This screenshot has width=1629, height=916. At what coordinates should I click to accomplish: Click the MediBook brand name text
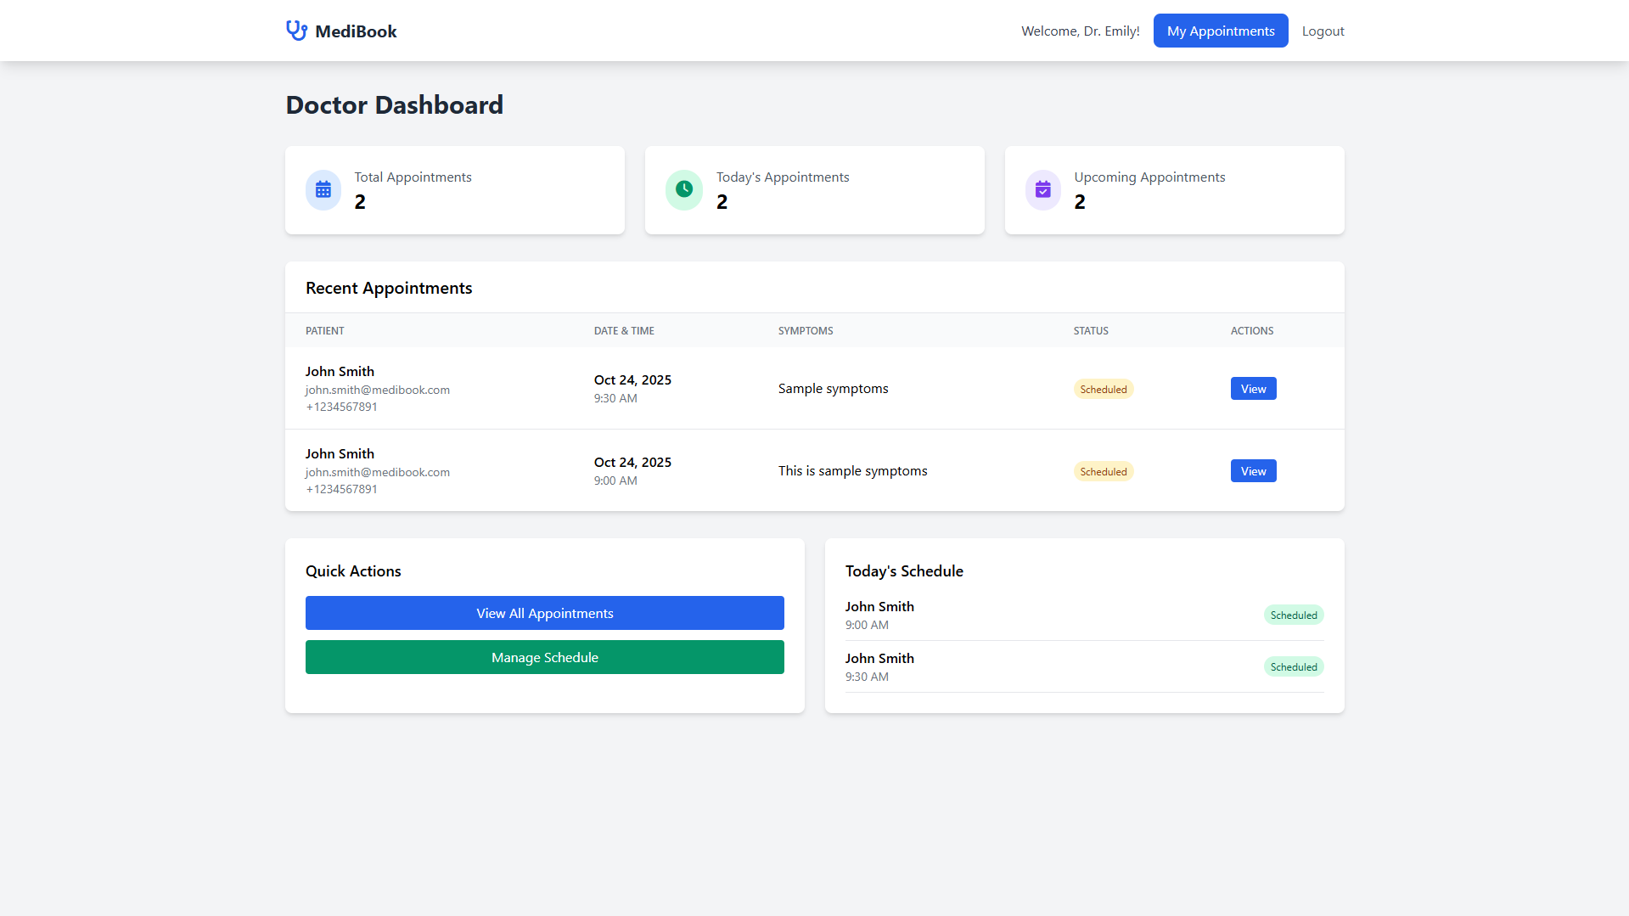356,31
